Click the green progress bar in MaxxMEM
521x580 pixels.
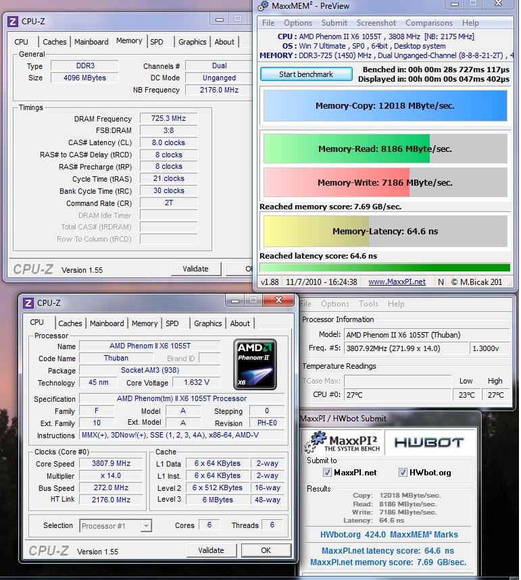click(384, 268)
